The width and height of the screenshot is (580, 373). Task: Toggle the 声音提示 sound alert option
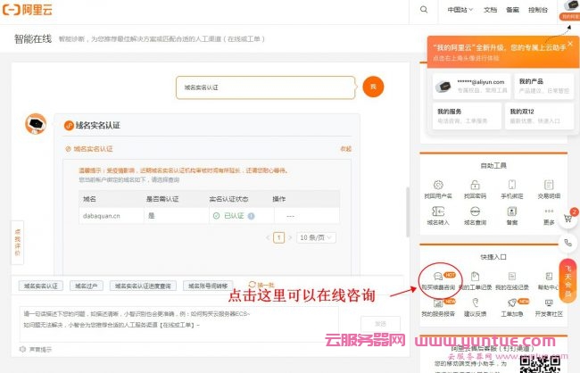point(36,349)
